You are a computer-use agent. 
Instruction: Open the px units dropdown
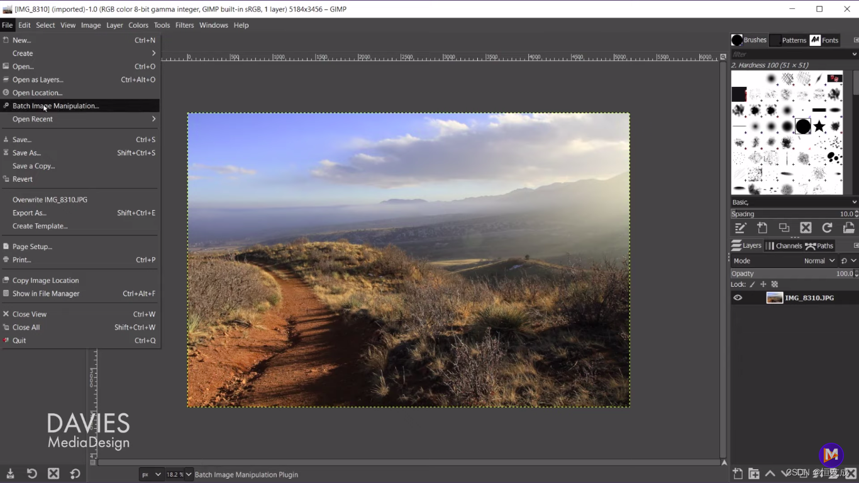click(151, 475)
